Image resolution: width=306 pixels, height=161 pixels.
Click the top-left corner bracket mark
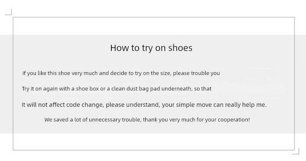coord(9,12)
